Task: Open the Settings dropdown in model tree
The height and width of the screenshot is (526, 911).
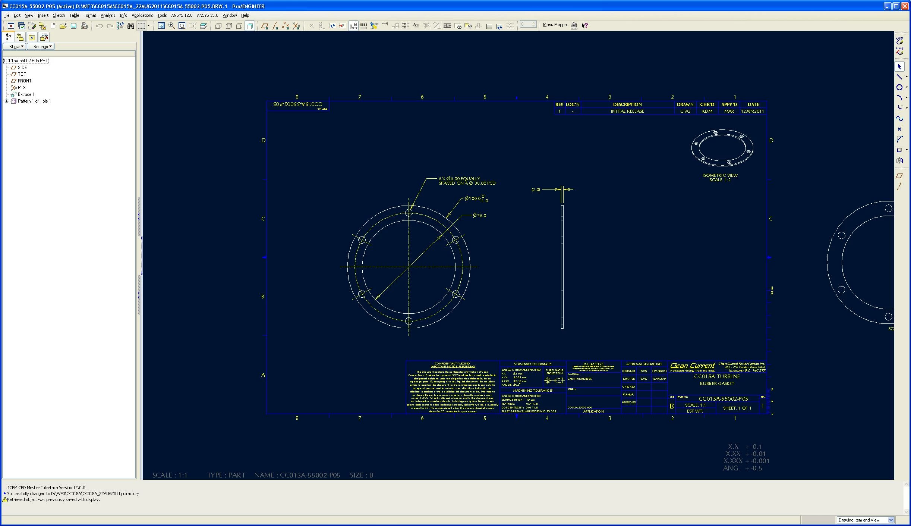Action: tap(41, 47)
